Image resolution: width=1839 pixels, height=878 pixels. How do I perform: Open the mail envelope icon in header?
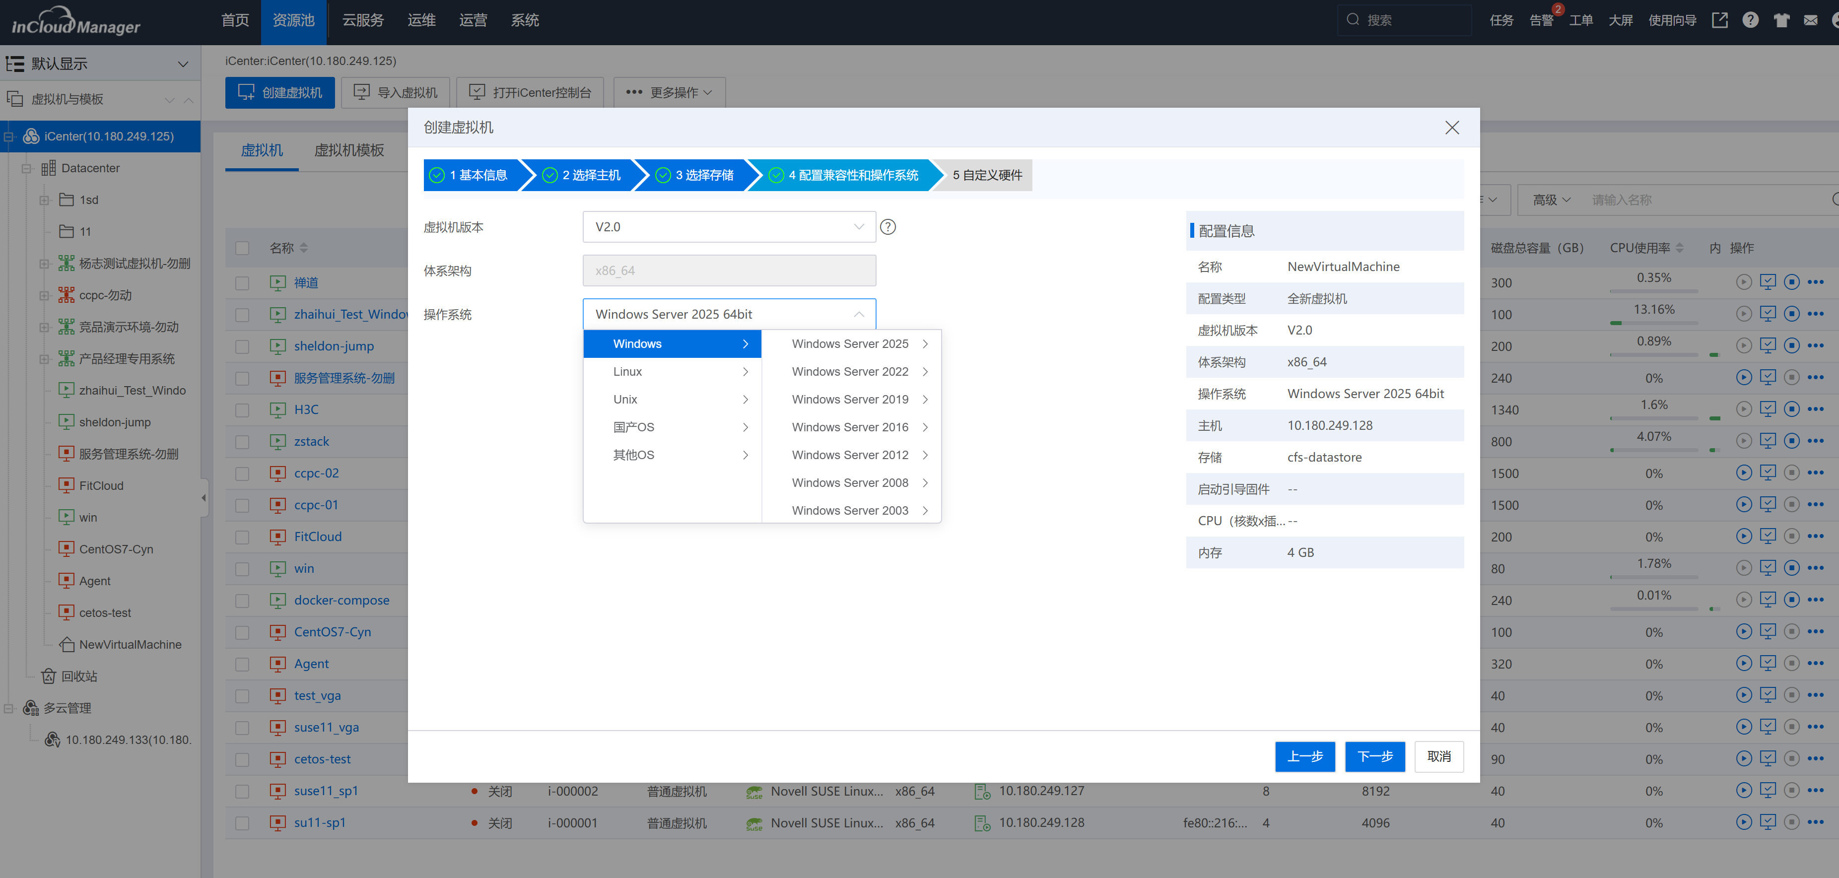click(x=1810, y=20)
